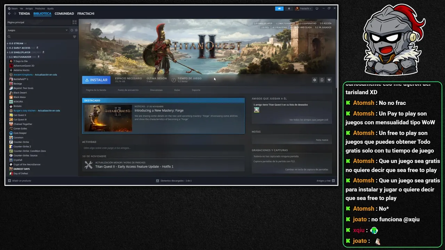The image size is (445, 250).
Task: Open the Juegos filter dropdown
Action: pos(38,30)
